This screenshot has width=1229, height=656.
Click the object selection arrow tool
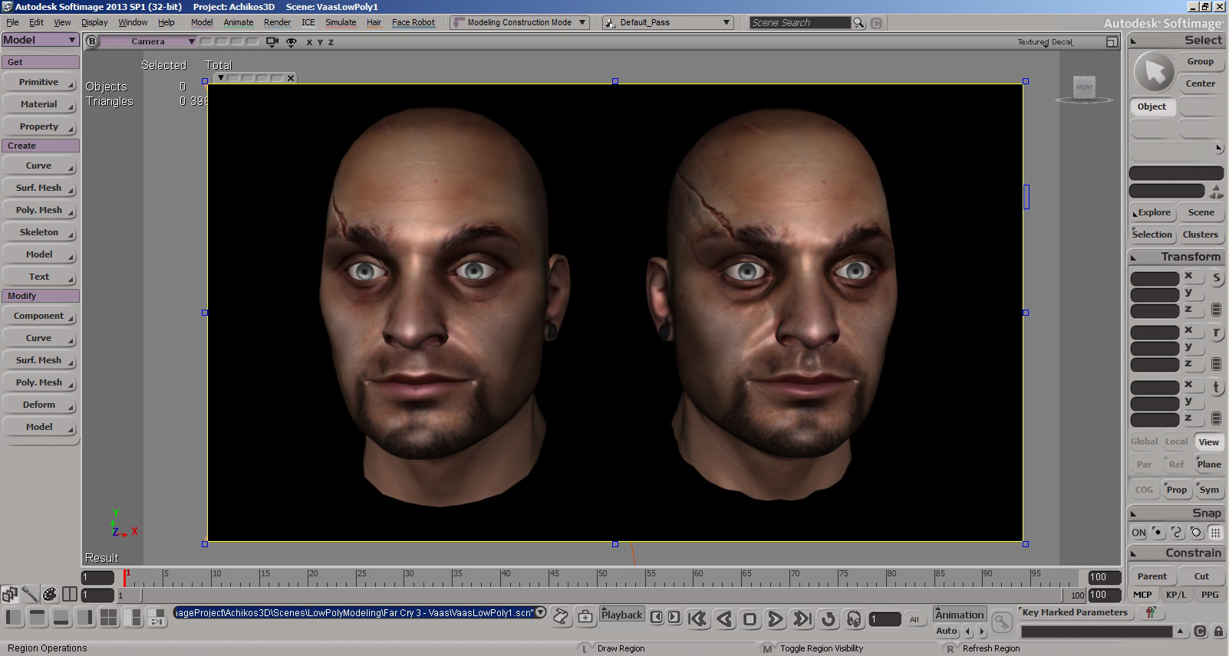(x=1154, y=73)
